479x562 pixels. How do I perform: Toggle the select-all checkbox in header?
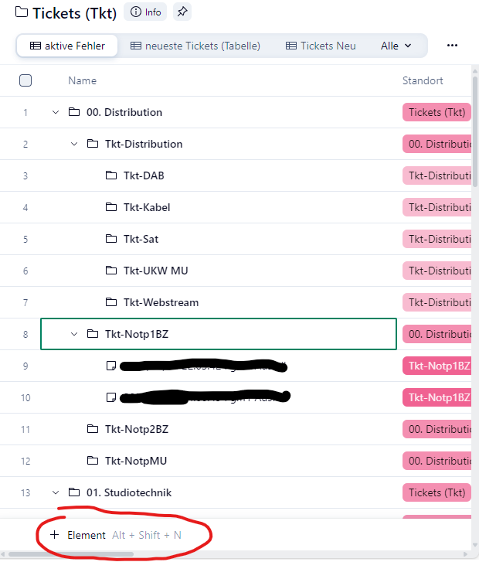[25, 80]
